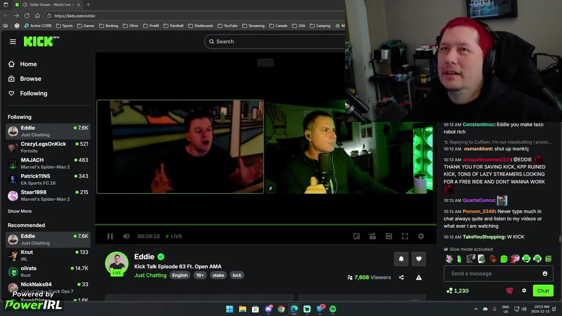
Task: Click the Kick logo
Action: pyautogui.click(x=41, y=41)
